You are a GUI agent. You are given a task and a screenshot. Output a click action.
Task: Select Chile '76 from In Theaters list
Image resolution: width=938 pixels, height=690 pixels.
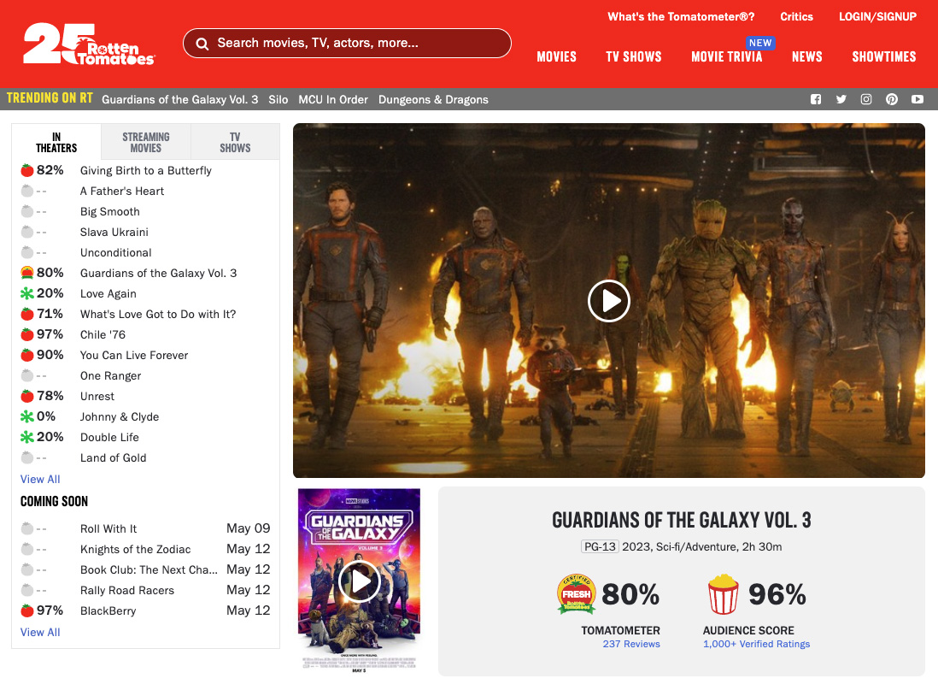pos(104,334)
